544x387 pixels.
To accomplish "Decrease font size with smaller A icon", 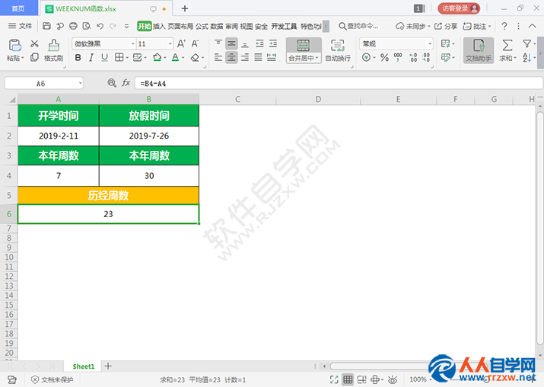I will pos(195,43).
